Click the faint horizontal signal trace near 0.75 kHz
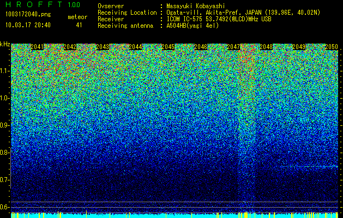 click(x=310, y=167)
